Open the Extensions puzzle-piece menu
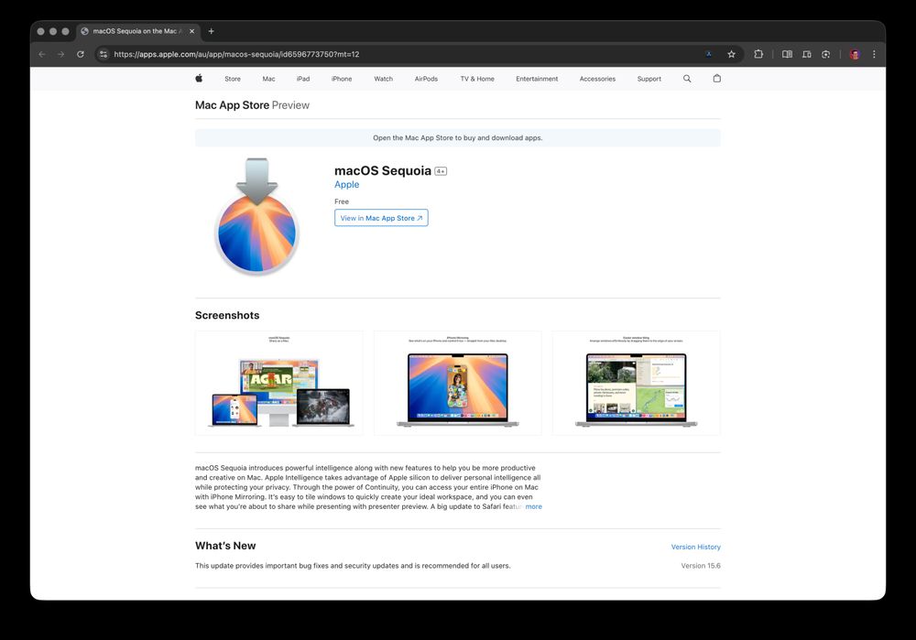Viewport: 916px width, 640px height. [x=758, y=54]
